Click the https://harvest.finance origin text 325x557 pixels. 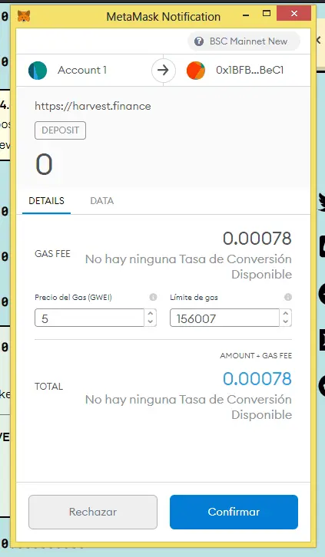[x=93, y=106]
